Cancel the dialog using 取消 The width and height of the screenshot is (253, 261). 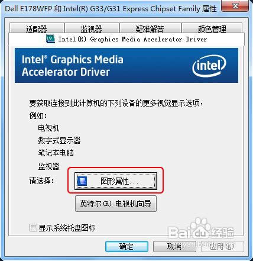[174, 246]
